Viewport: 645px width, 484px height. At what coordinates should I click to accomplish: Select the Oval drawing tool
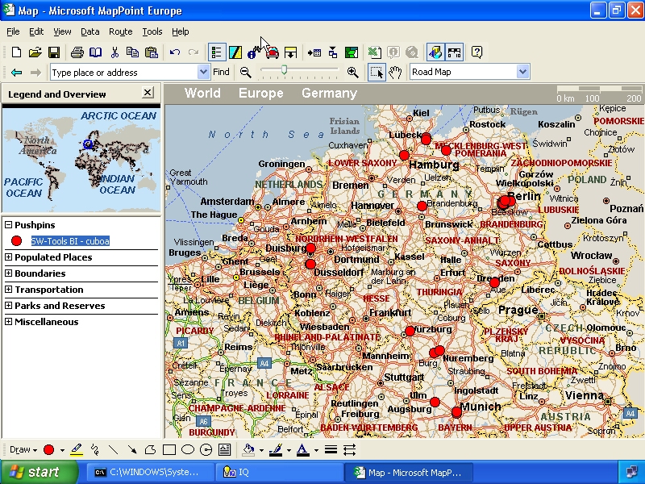pyautogui.click(x=188, y=449)
